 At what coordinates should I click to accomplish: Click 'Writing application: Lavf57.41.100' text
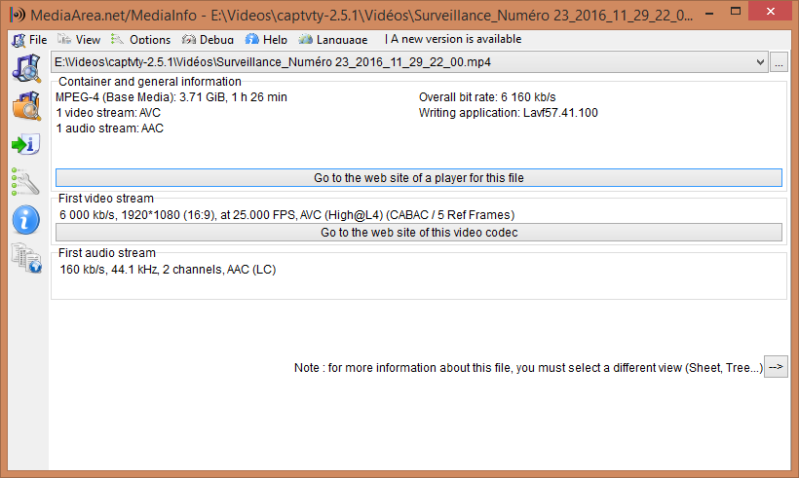tap(508, 113)
